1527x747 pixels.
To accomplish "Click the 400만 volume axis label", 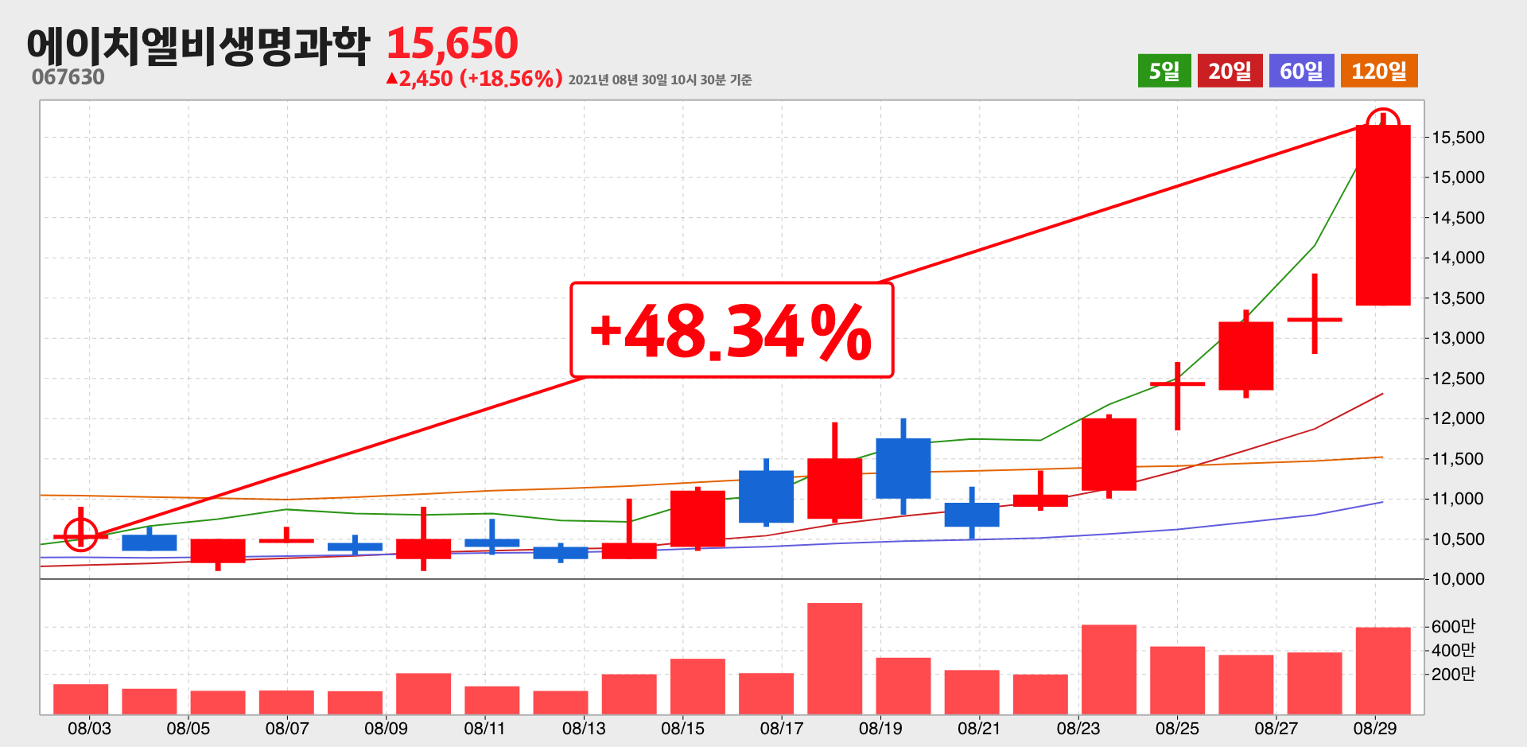I will coord(1453,651).
